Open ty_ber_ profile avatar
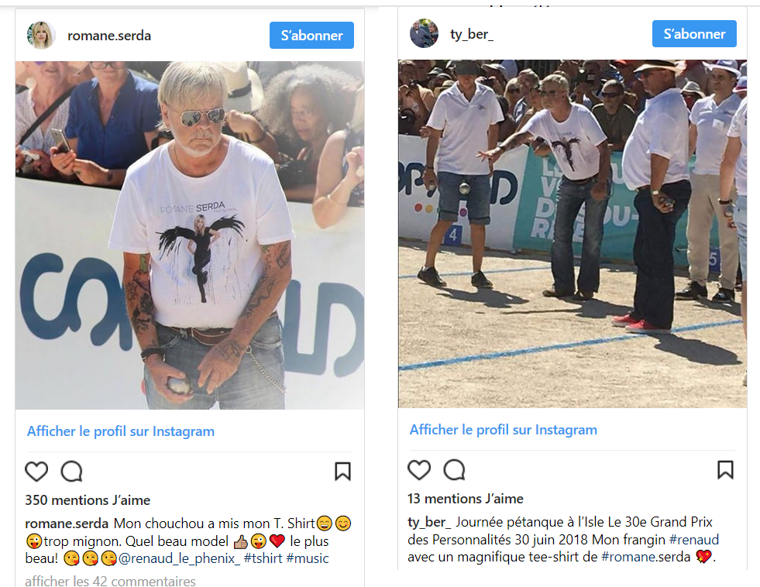Screen dimensions: 760x587 pyautogui.click(x=424, y=33)
